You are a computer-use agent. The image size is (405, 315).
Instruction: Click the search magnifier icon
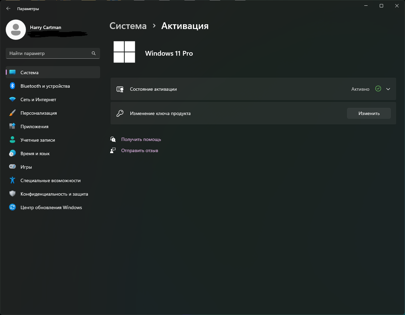coord(94,53)
